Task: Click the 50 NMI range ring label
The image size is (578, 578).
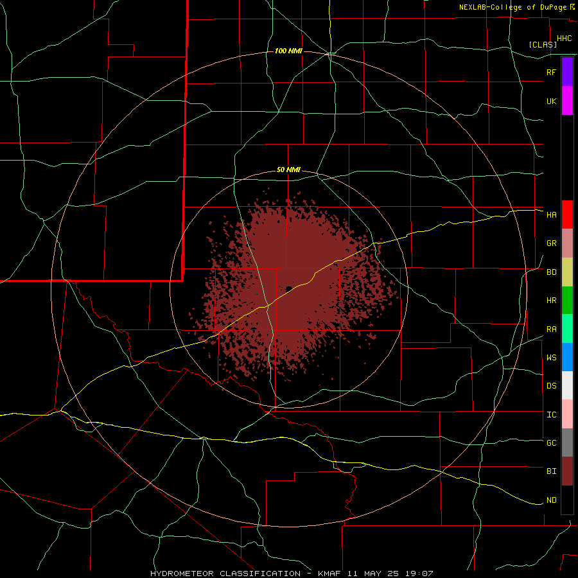Action: click(x=288, y=170)
